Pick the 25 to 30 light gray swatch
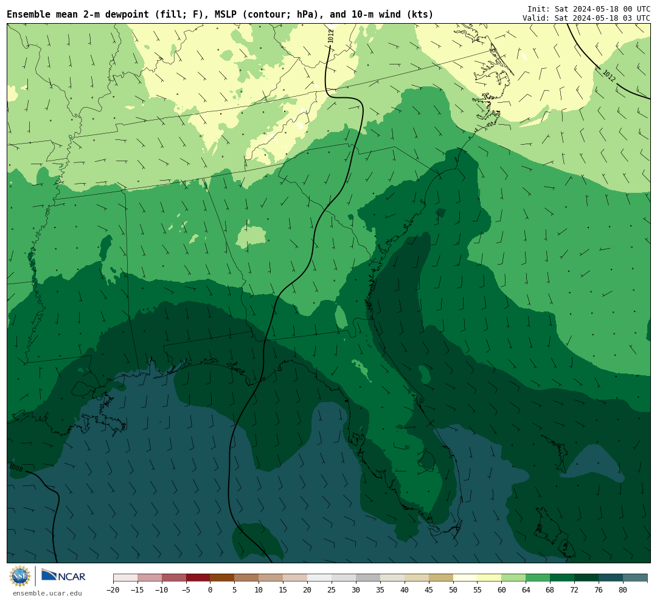This screenshot has width=657, height=601. click(344, 578)
